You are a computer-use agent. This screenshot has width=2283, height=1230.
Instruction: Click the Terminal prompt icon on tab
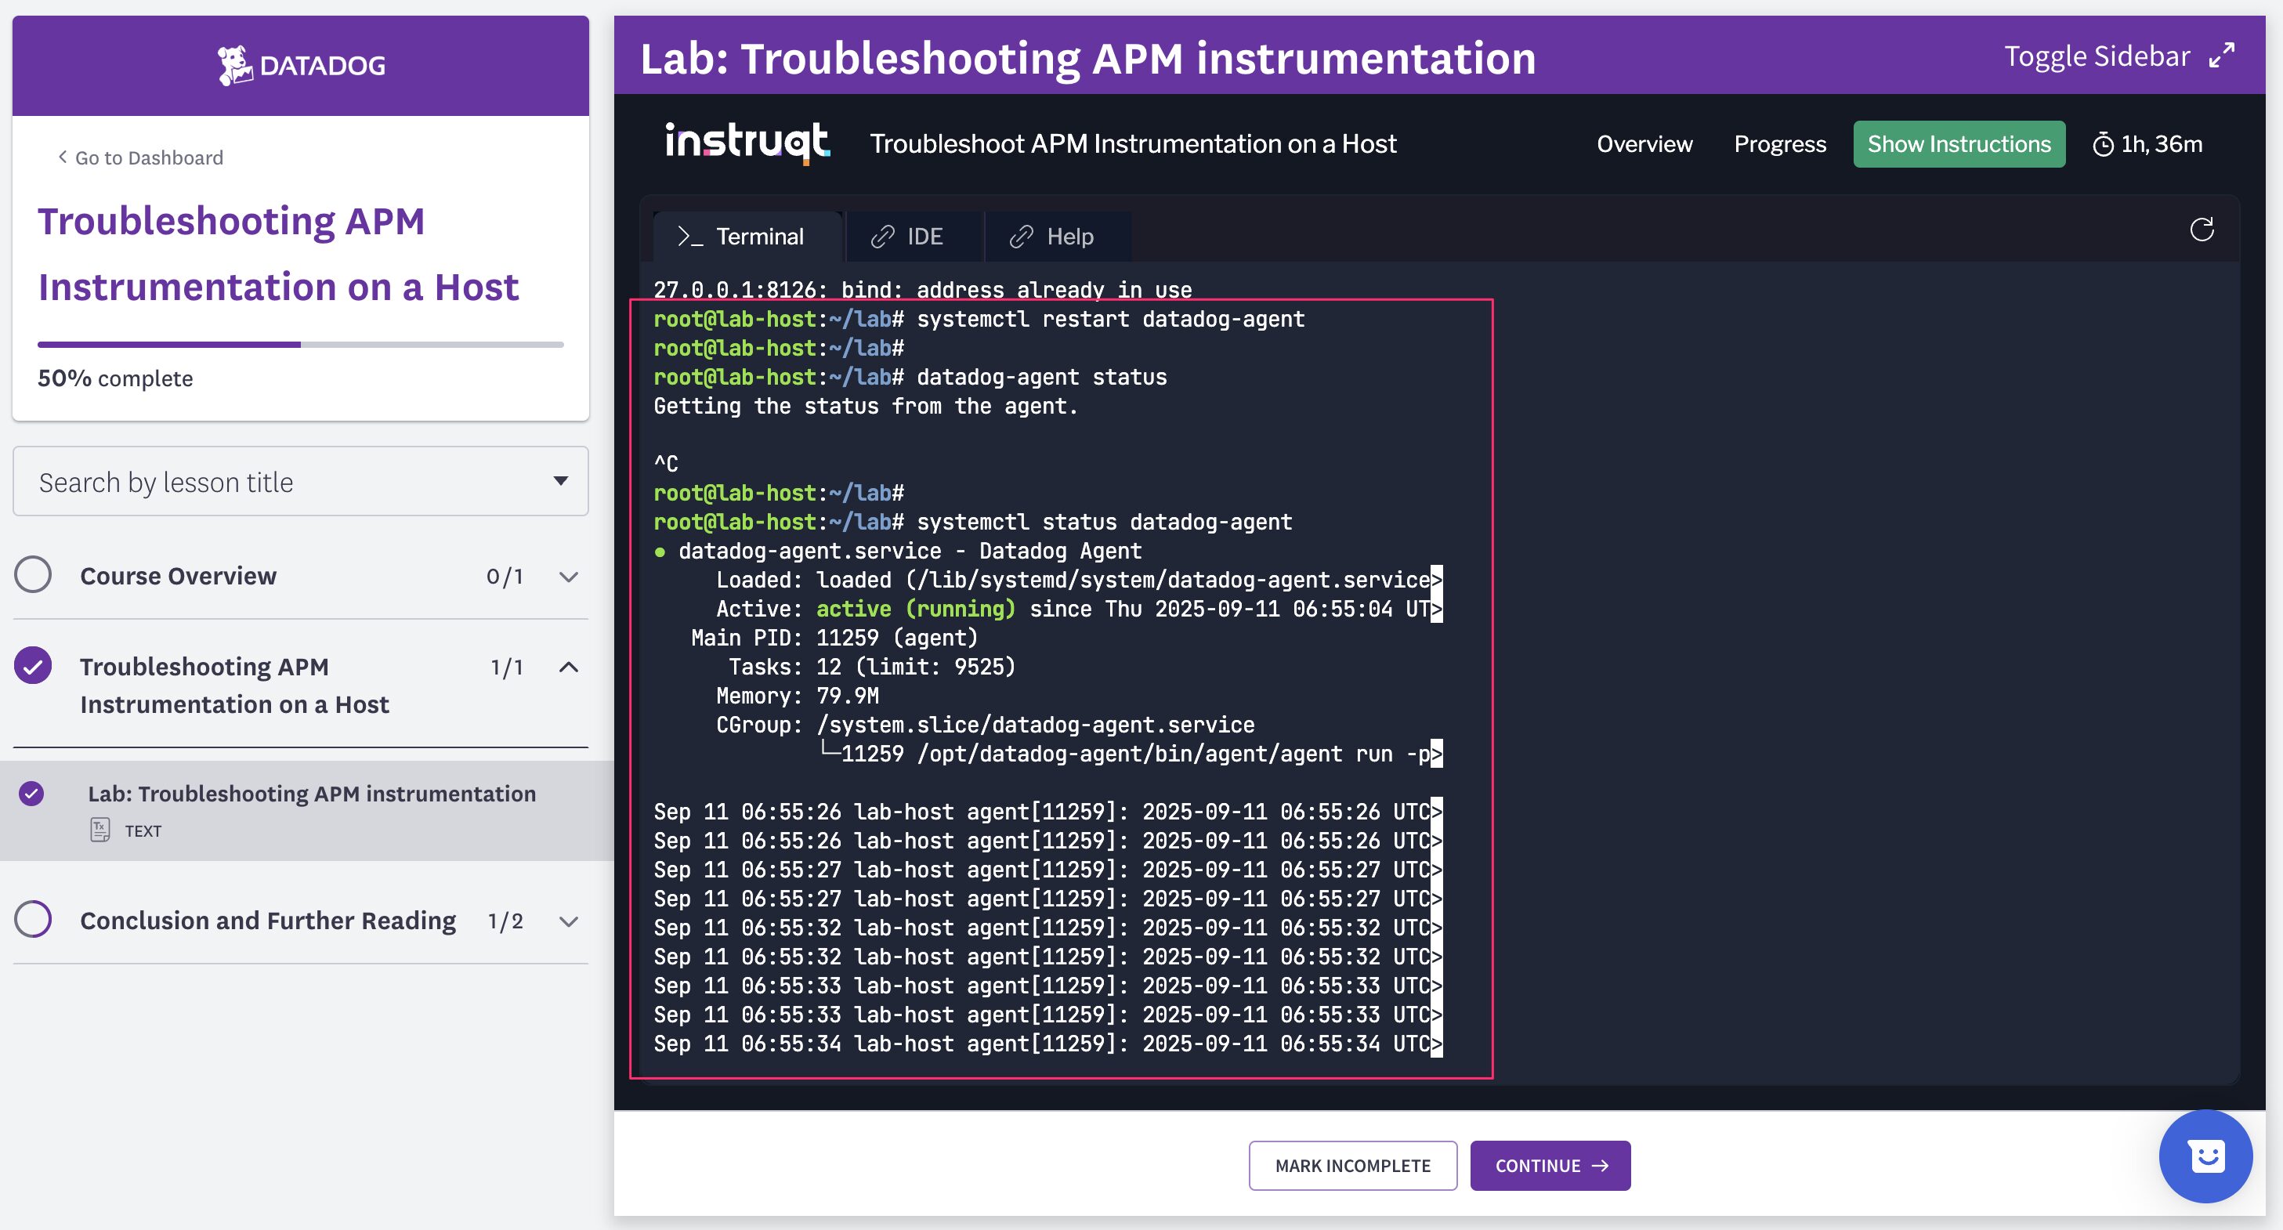click(689, 237)
